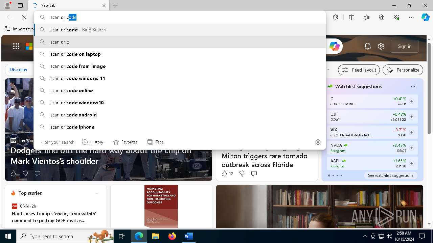The width and height of the screenshot is (433, 243).
Task: Open Collections toolbar icon
Action: pyautogui.click(x=382, y=17)
